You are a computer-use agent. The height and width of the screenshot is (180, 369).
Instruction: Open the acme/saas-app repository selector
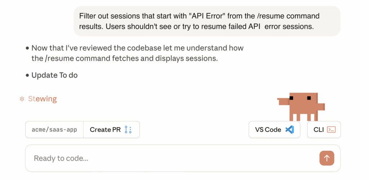pos(54,130)
